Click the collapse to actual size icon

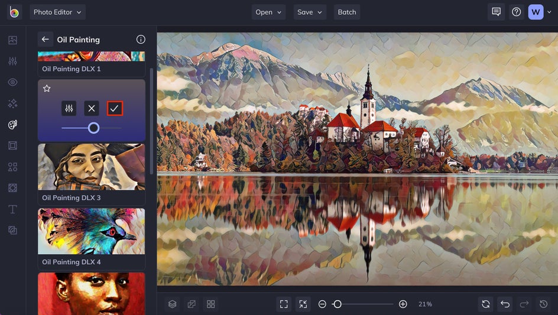303,304
